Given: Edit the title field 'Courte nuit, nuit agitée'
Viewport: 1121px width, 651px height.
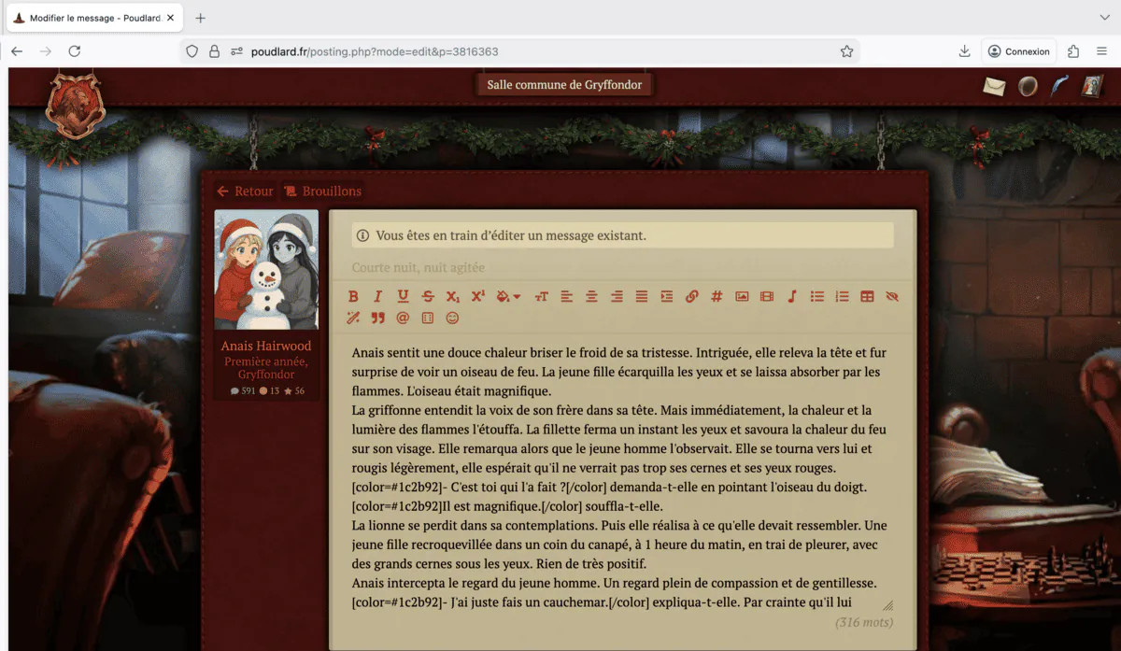Looking at the screenshot, I should (622, 267).
